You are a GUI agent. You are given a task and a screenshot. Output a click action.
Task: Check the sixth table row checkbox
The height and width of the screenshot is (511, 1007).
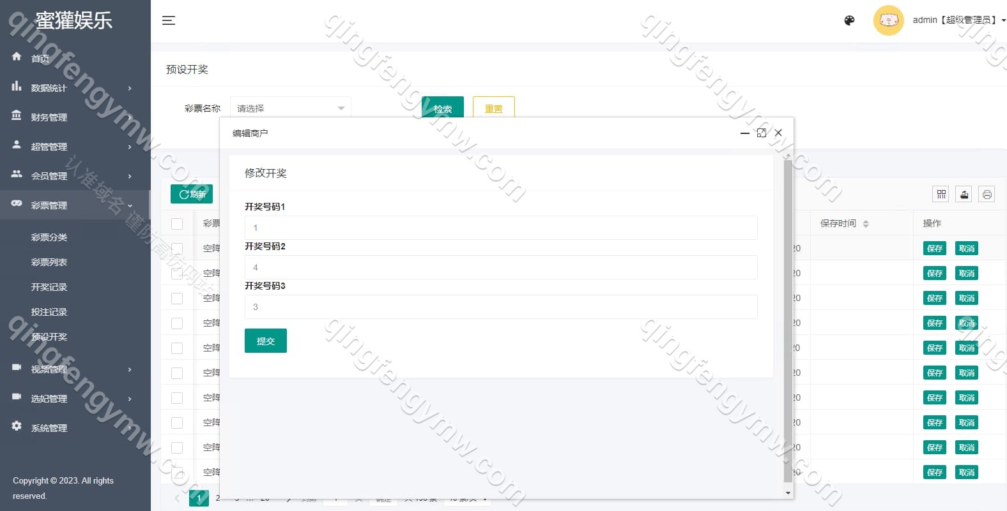[177, 373]
